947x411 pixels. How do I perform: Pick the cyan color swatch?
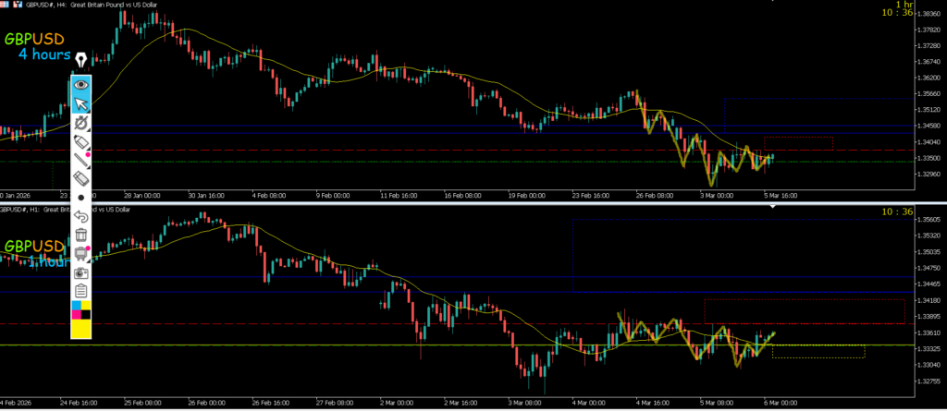(x=77, y=306)
